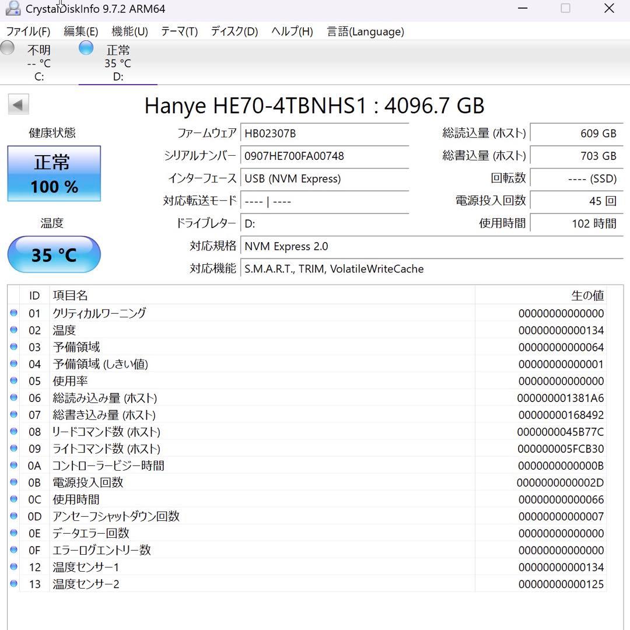Image resolution: width=630 pixels, height=630 pixels.
Task: Click the blue dot next to クリティカルワーニング
Action: coord(13,313)
